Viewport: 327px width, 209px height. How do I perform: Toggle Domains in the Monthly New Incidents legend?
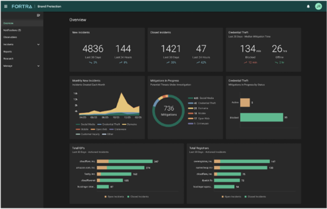pyautogui.click(x=130, y=125)
